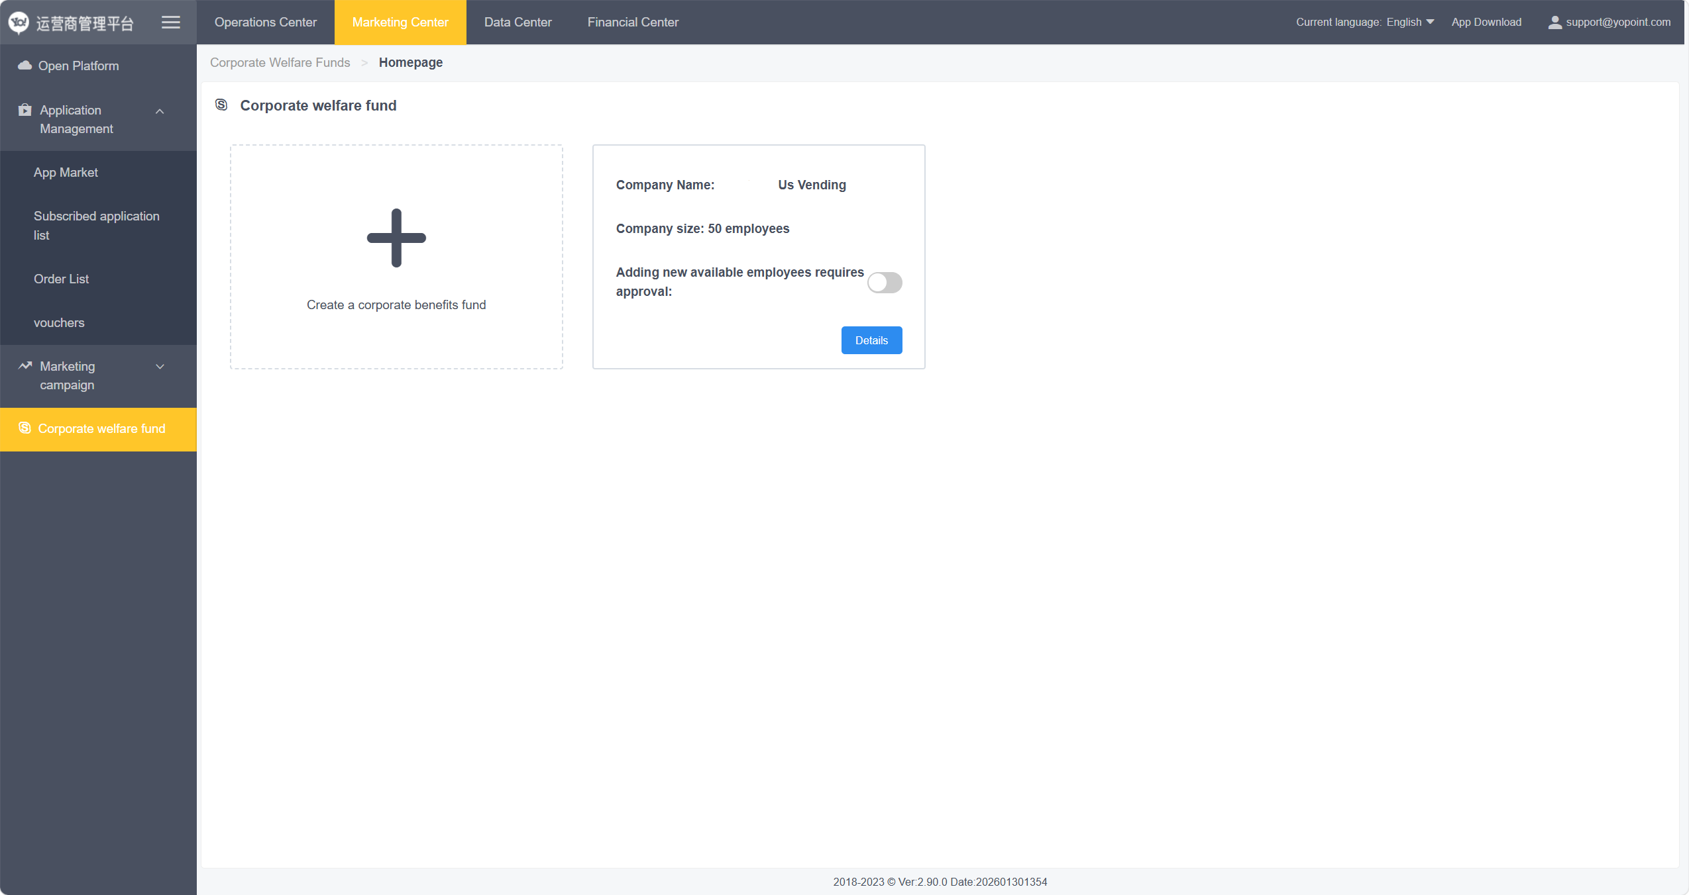The height and width of the screenshot is (895, 1689).
Task: Click the Current language: label
Action: [1338, 23]
